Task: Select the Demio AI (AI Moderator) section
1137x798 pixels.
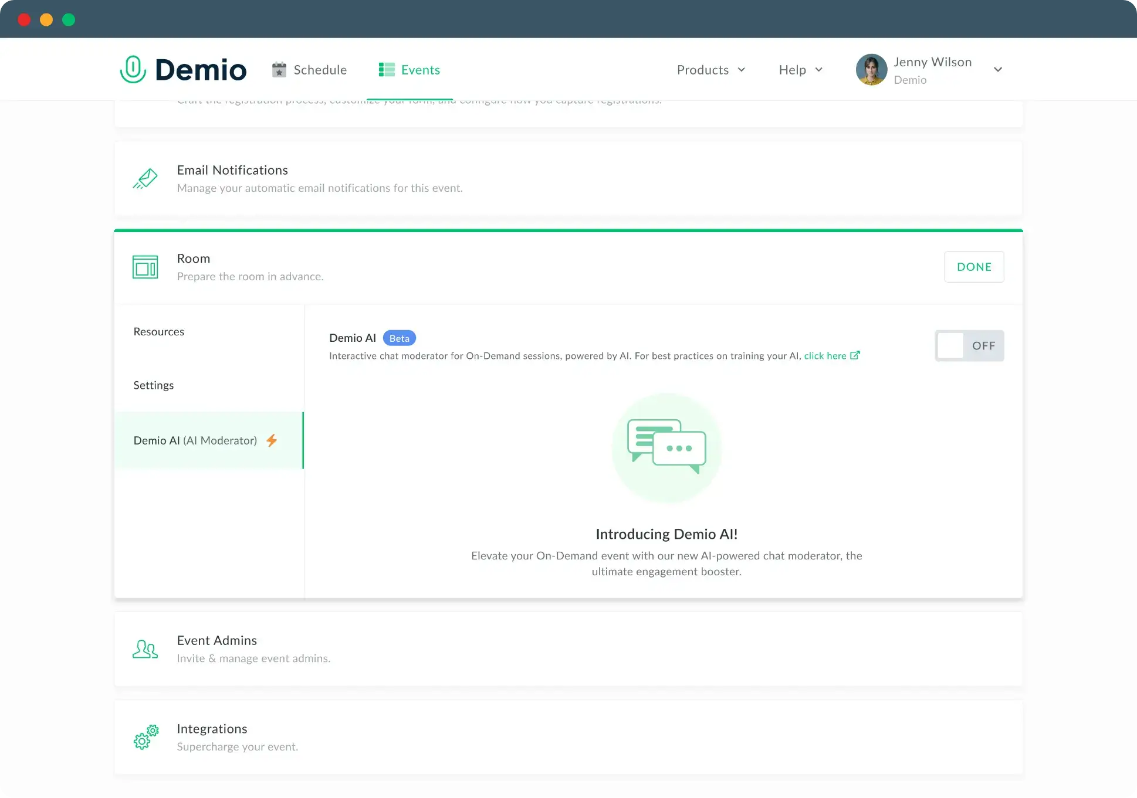Action: 195,440
